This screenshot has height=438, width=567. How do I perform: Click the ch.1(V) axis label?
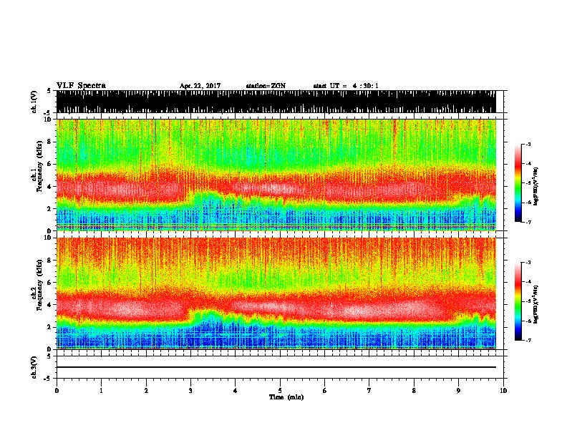click(34, 102)
